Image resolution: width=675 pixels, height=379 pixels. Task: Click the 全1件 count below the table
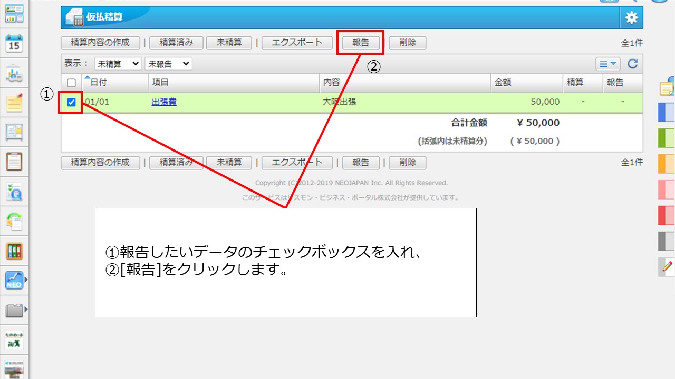(x=632, y=163)
